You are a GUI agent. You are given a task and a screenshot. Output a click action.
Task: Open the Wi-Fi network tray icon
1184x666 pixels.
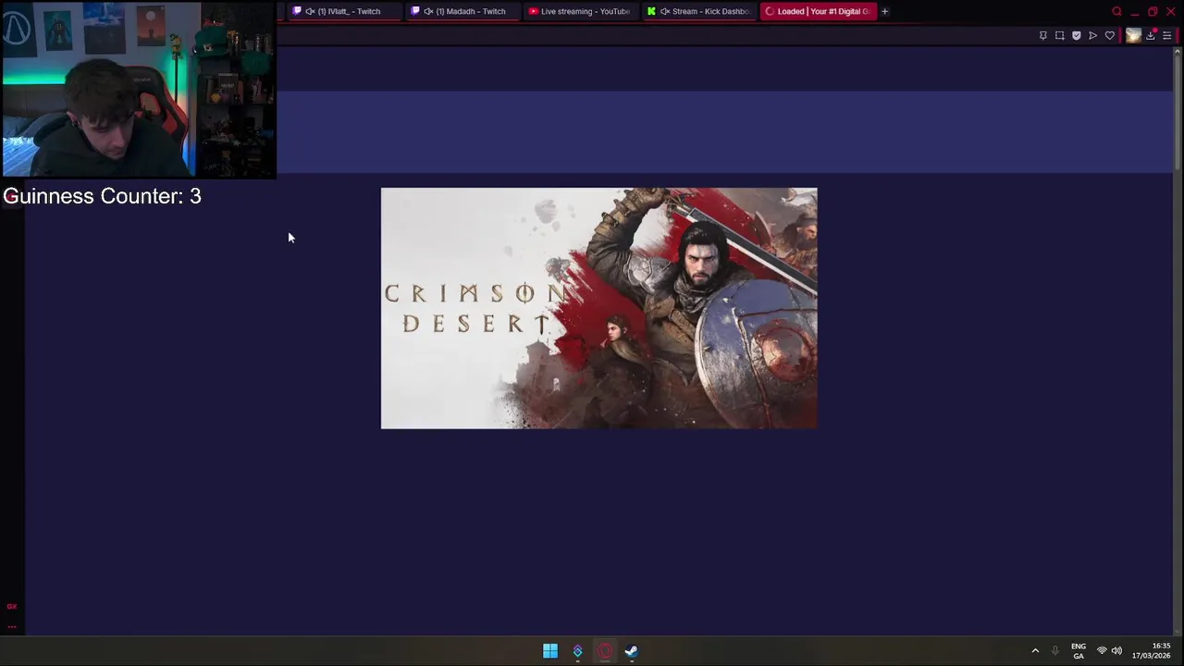click(1102, 651)
